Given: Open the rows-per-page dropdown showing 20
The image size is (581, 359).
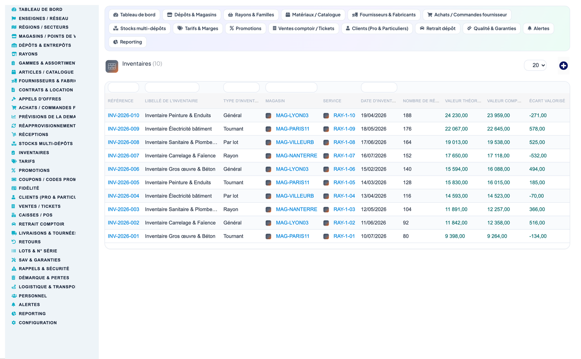Looking at the screenshot, I should tap(535, 65).
